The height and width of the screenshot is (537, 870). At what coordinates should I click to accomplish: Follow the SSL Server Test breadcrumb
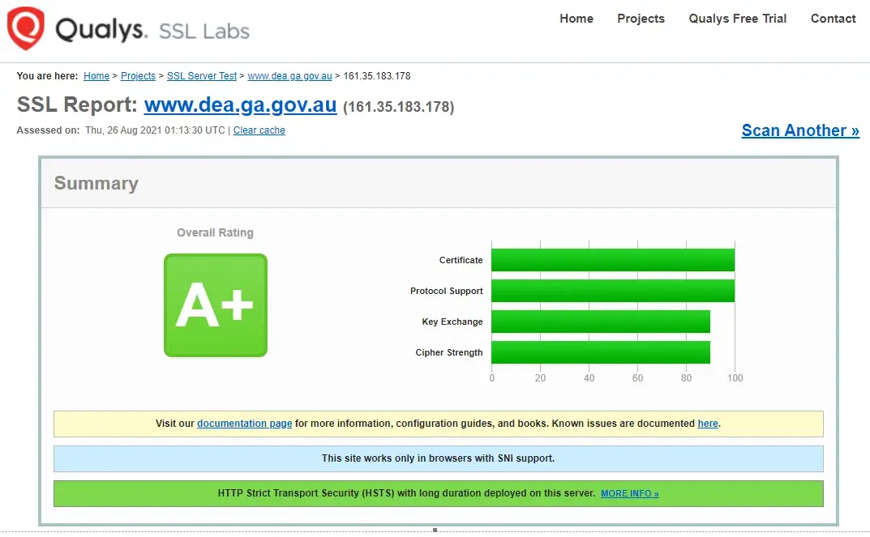pos(201,75)
